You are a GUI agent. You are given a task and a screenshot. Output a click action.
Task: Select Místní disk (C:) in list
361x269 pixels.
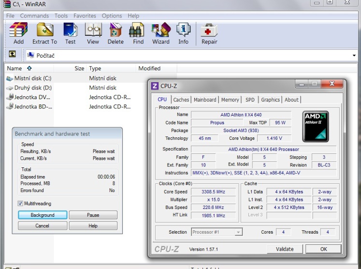32,78
